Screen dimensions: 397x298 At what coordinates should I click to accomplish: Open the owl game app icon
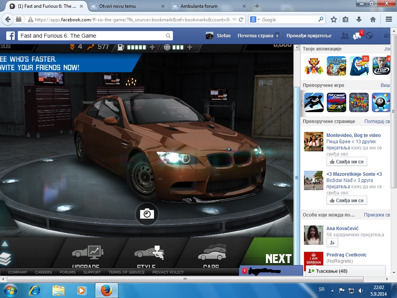coord(314,66)
